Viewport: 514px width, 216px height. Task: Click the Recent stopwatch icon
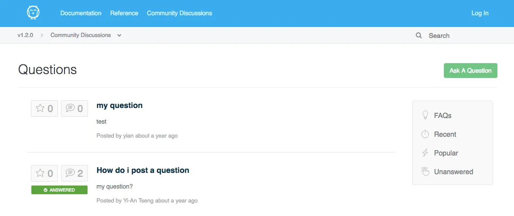pyautogui.click(x=425, y=134)
